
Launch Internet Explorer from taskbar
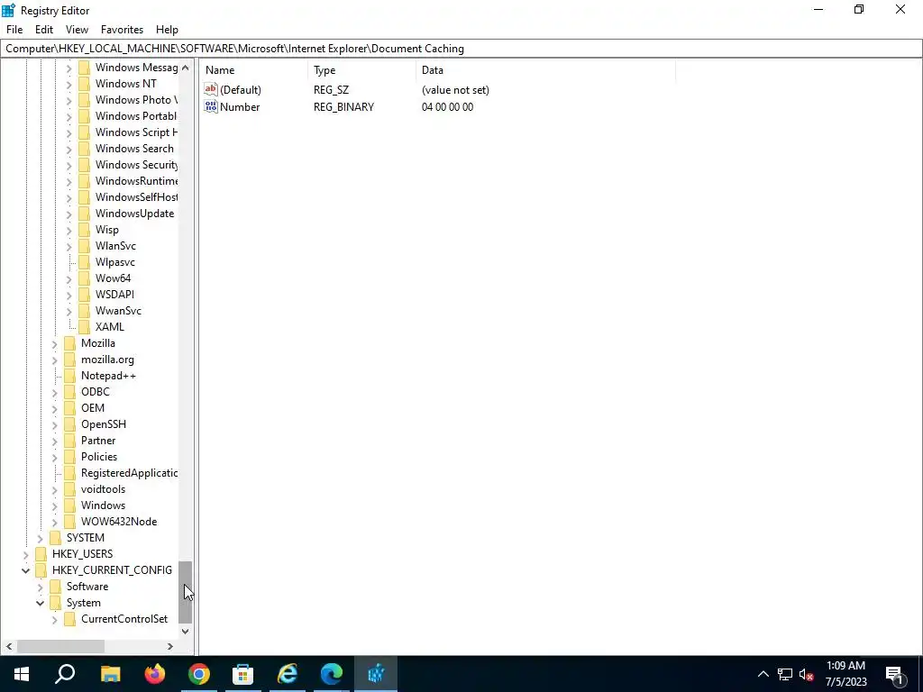tap(288, 674)
